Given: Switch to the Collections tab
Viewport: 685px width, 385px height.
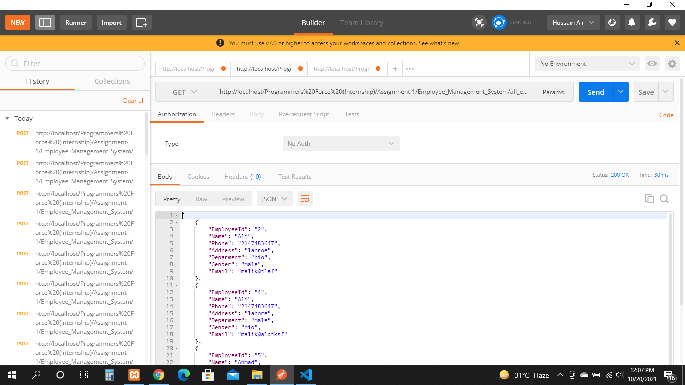Looking at the screenshot, I should [112, 81].
